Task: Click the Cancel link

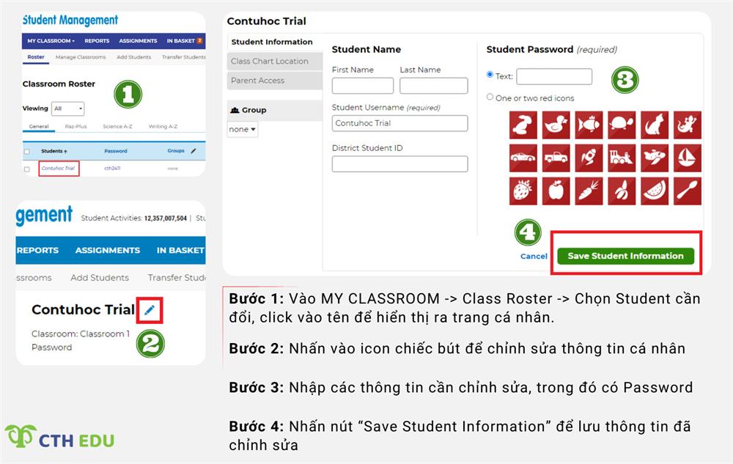Action: (533, 257)
